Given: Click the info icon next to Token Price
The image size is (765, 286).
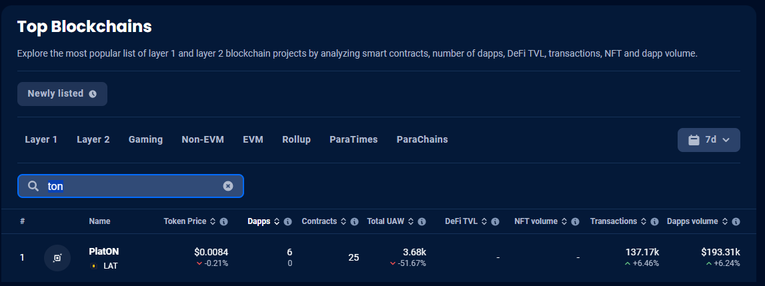Looking at the screenshot, I should tap(223, 221).
